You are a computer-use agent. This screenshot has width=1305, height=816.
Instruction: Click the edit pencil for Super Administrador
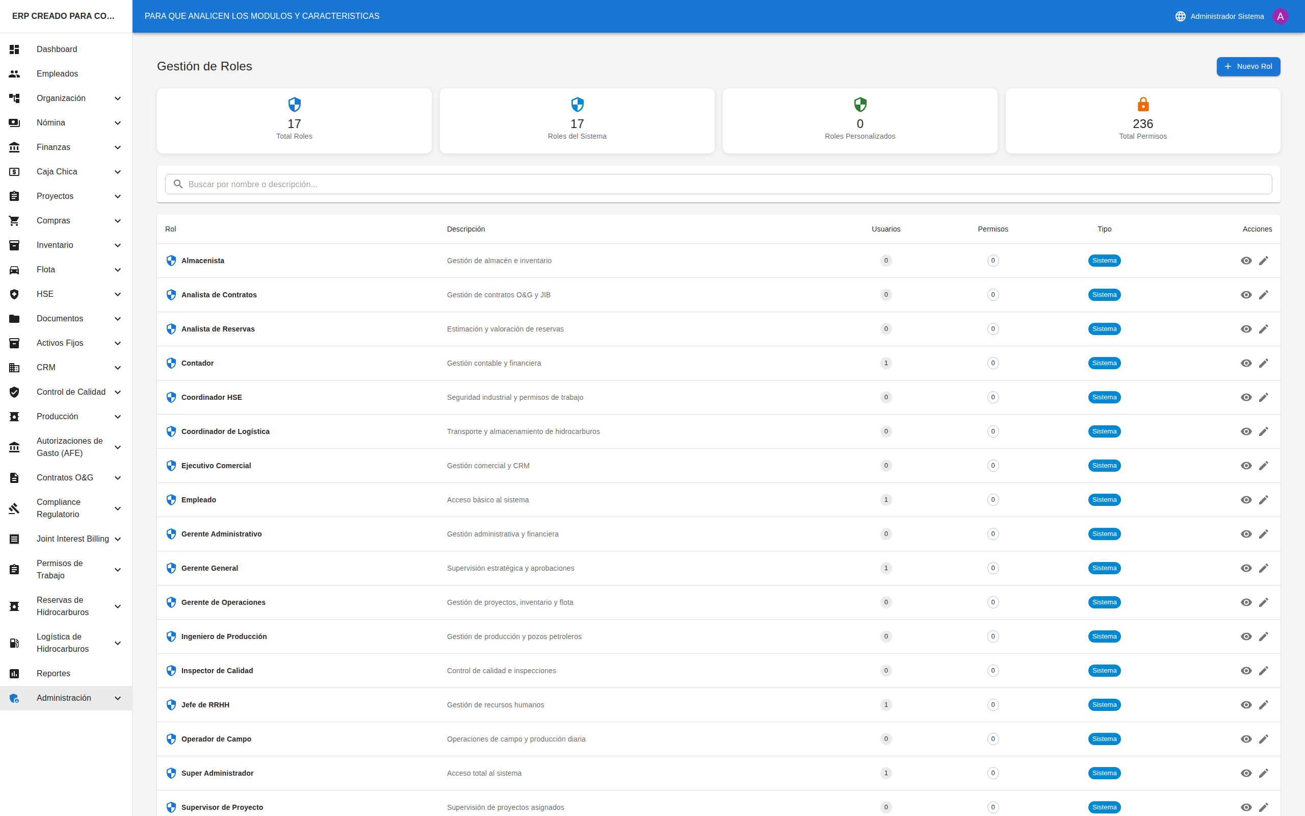point(1264,773)
